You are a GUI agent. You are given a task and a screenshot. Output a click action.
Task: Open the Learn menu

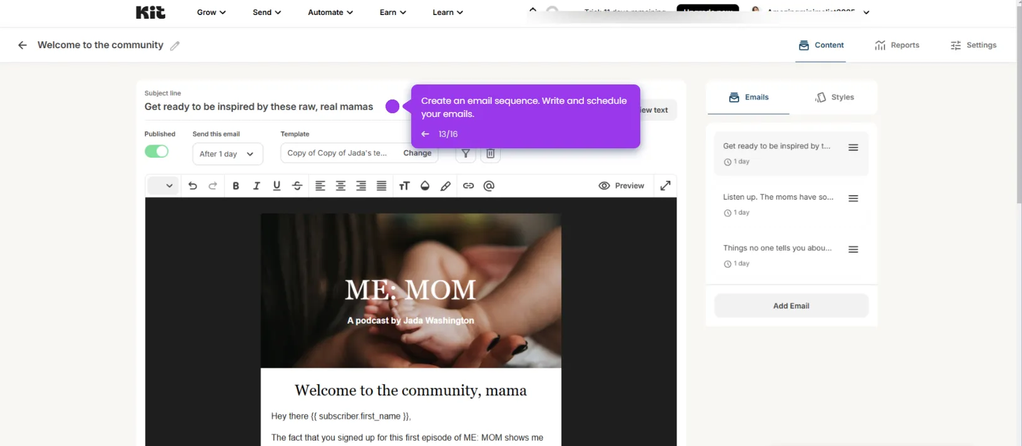pyautogui.click(x=447, y=12)
